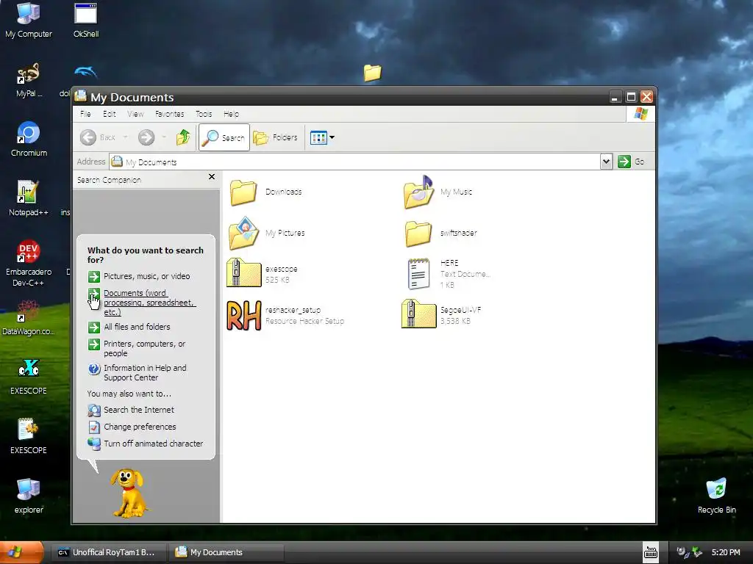Viewport: 753px width, 564px height.
Task: Launch Notepad++ desktop shortcut
Action: [29, 198]
